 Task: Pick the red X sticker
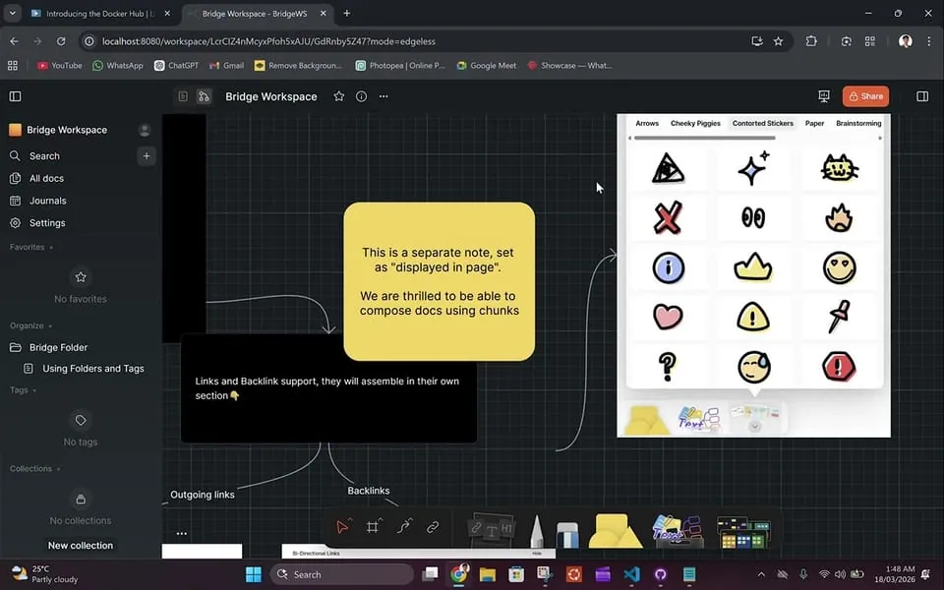(x=668, y=217)
